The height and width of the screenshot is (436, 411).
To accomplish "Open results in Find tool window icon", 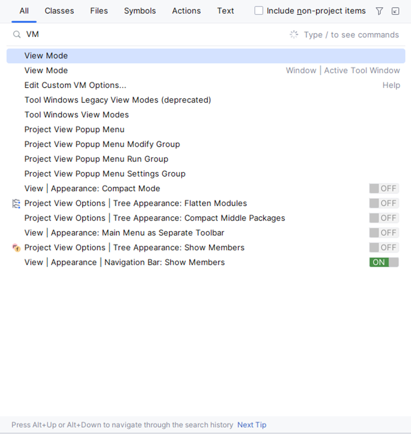I will tap(395, 11).
